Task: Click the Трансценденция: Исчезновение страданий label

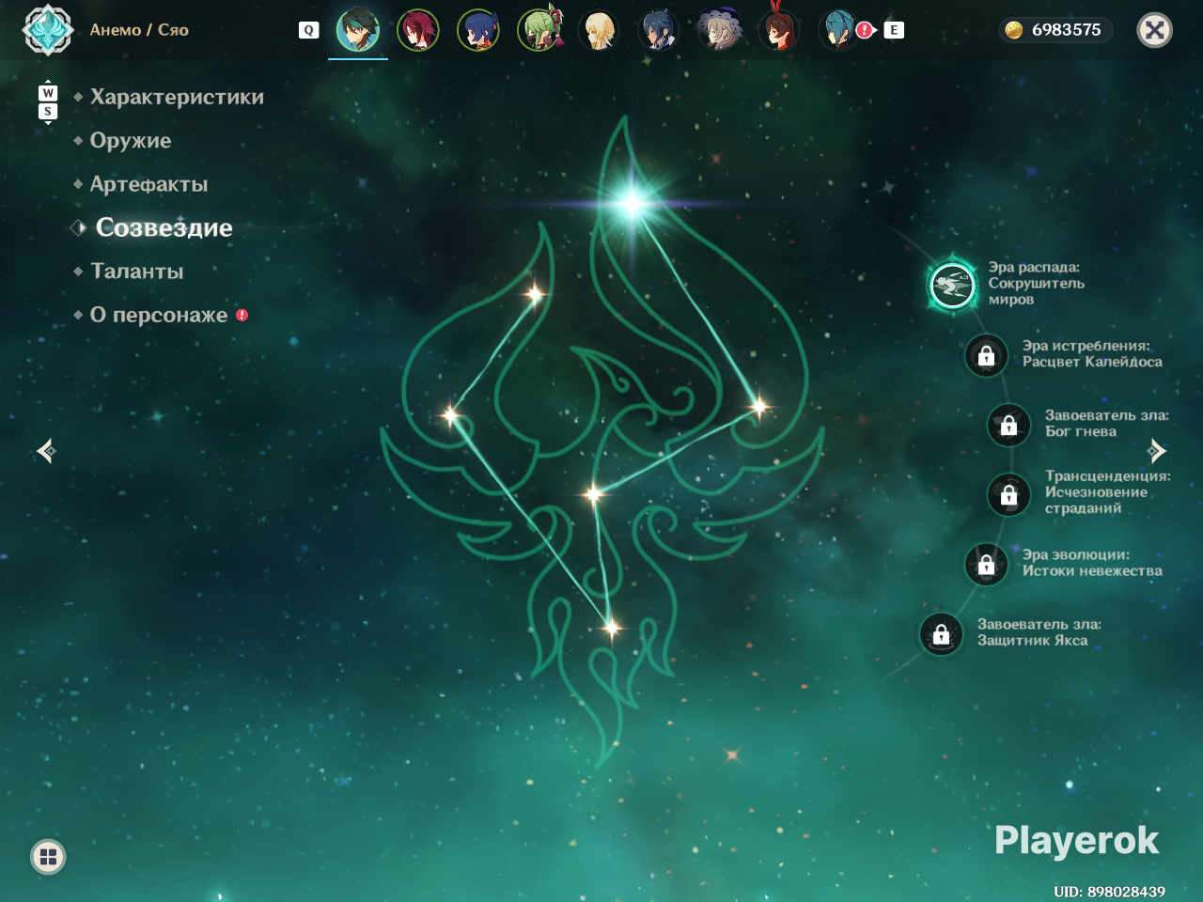Action: tap(1108, 492)
